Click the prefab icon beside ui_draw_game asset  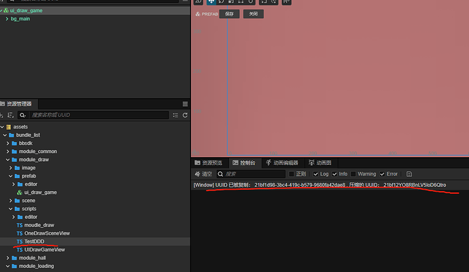(x=20, y=192)
